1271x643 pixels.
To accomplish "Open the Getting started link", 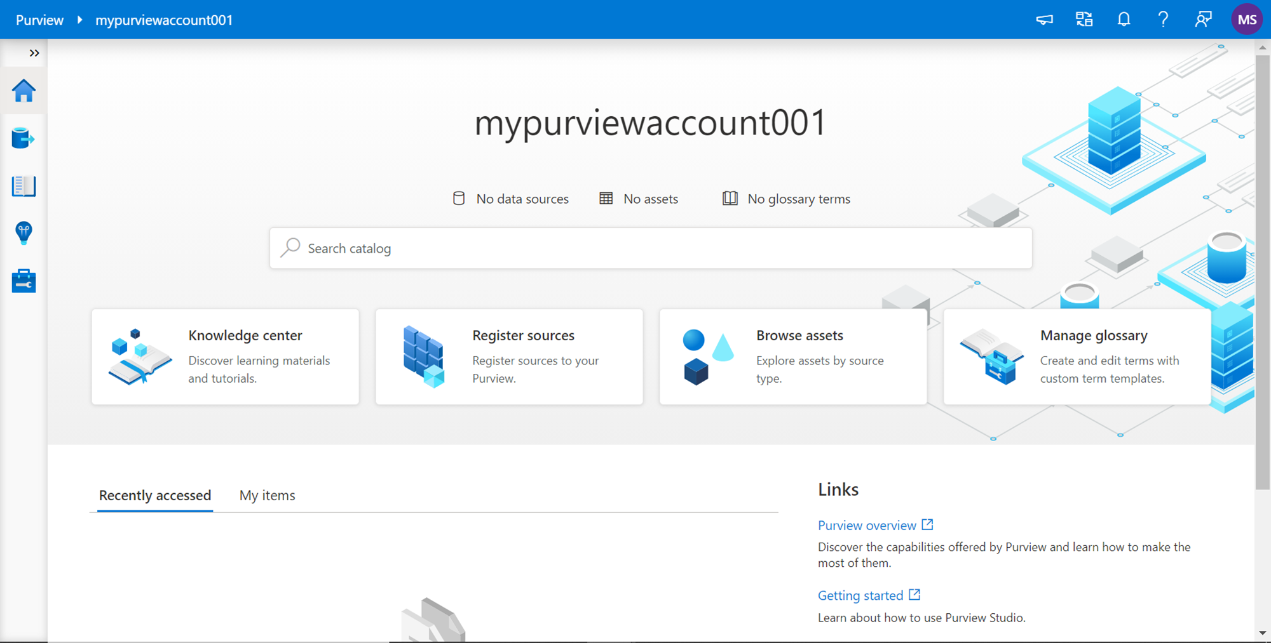I will [860, 595].
